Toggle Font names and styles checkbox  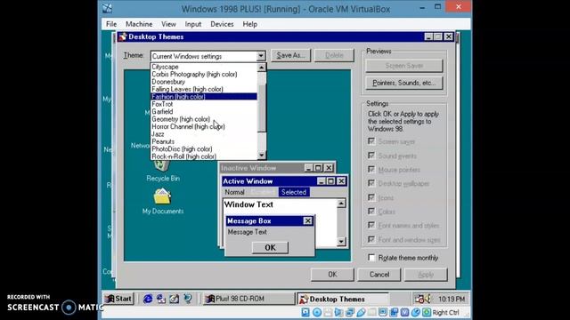pos(371,225)
